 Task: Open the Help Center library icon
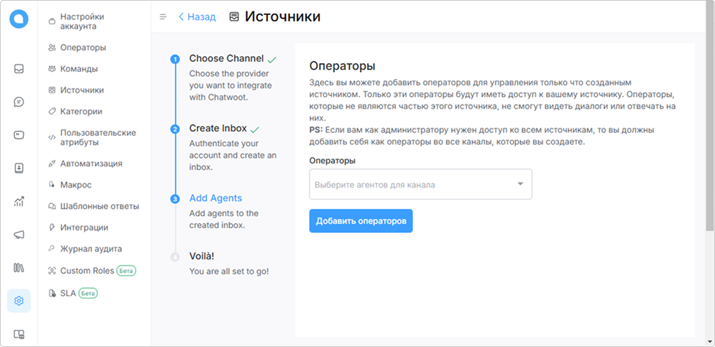coord(19,268)
